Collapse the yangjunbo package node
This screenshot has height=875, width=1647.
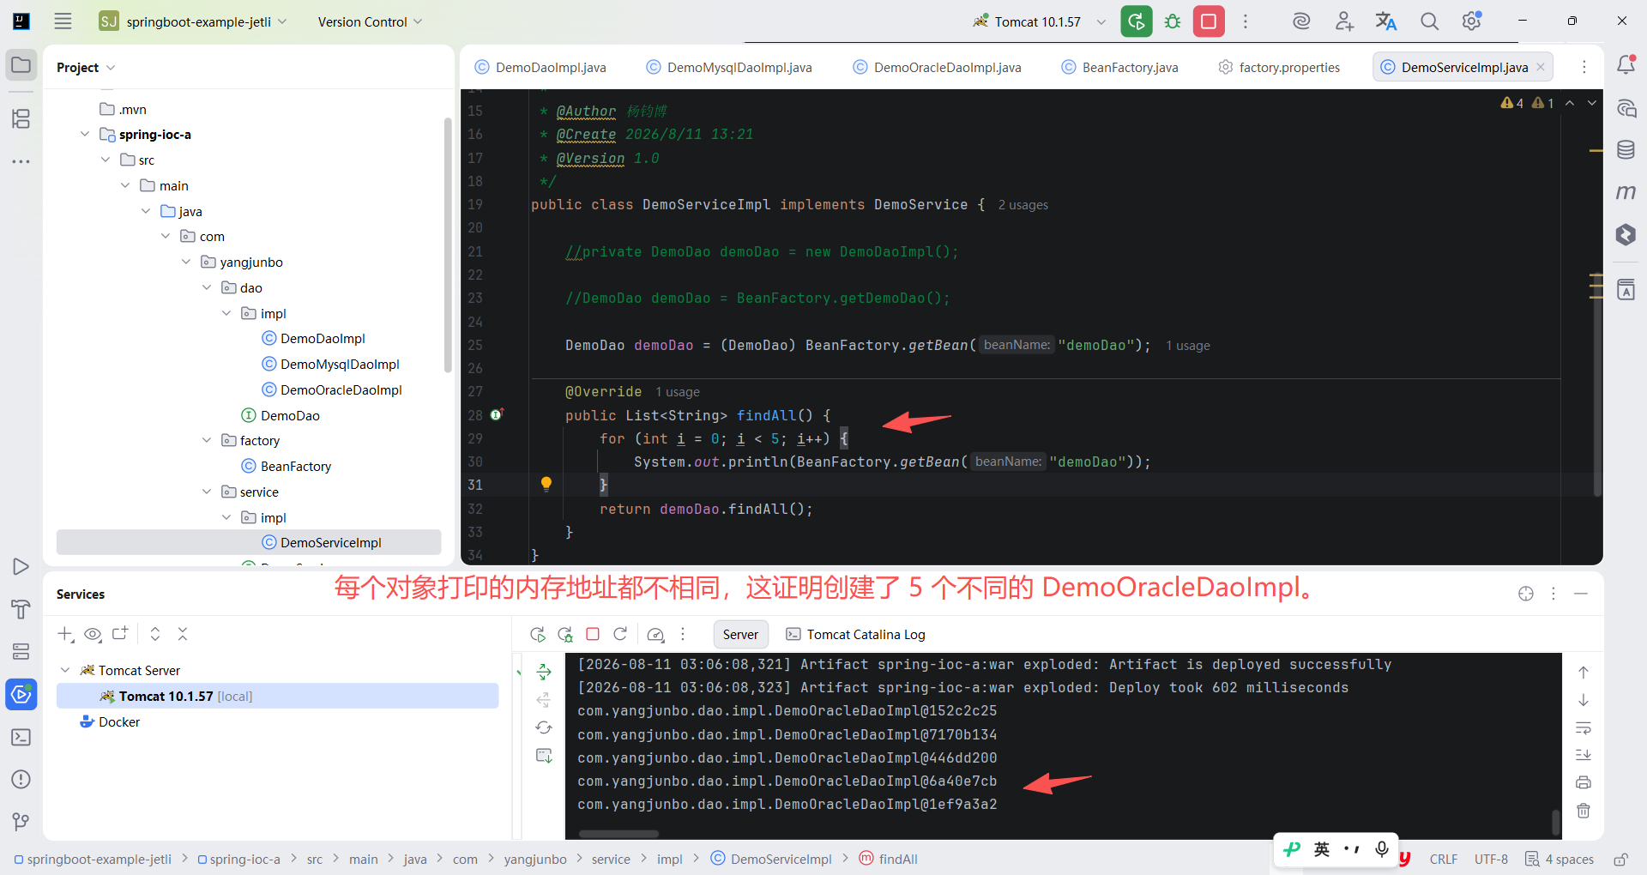(186, 262)
